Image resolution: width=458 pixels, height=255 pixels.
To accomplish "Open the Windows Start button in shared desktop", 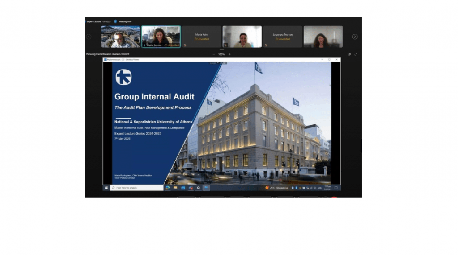I will click(106, 188).
